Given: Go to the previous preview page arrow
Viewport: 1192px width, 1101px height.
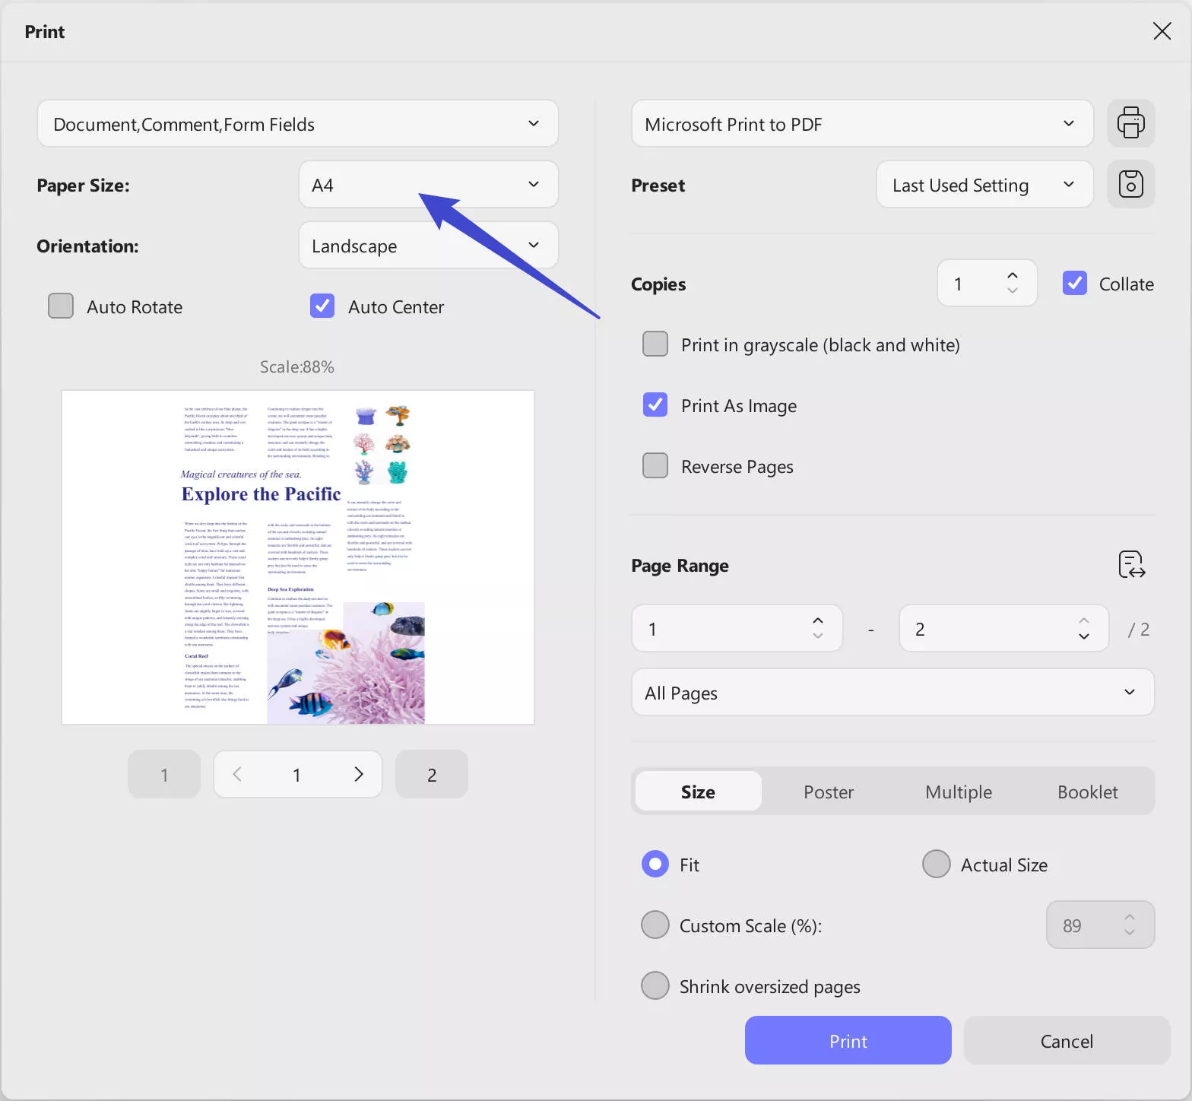Looking at the screenshot, I should coord(237,774).
